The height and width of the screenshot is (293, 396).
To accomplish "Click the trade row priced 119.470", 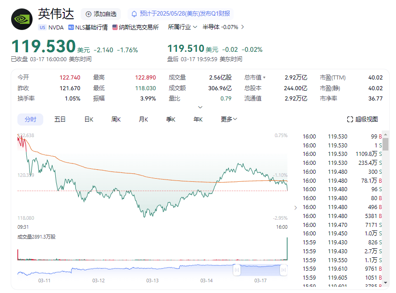I will click(x=342, y=225).
